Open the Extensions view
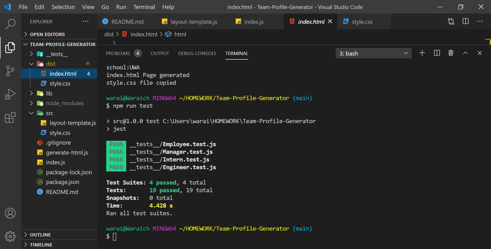 click(10, 117)
